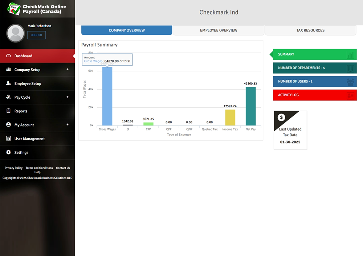Viewport: 363px width, 256px height.
Task: Click the yellow Income Tax bar
Action: pos(230,117)
